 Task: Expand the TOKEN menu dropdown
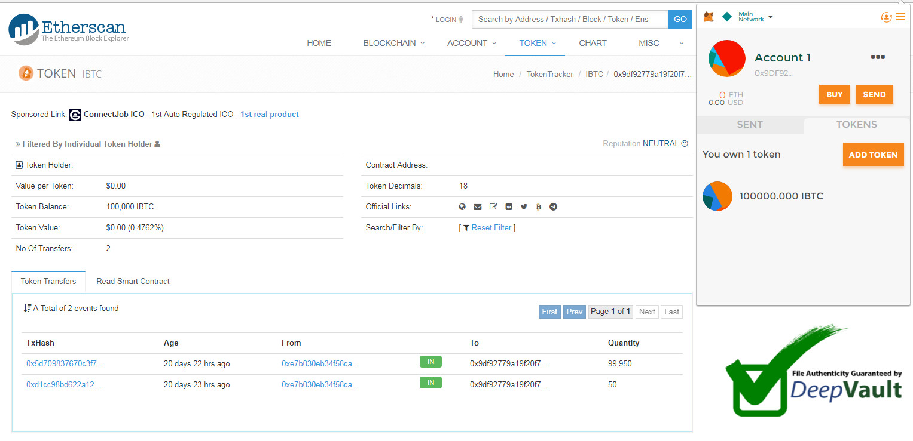[554, 44]
